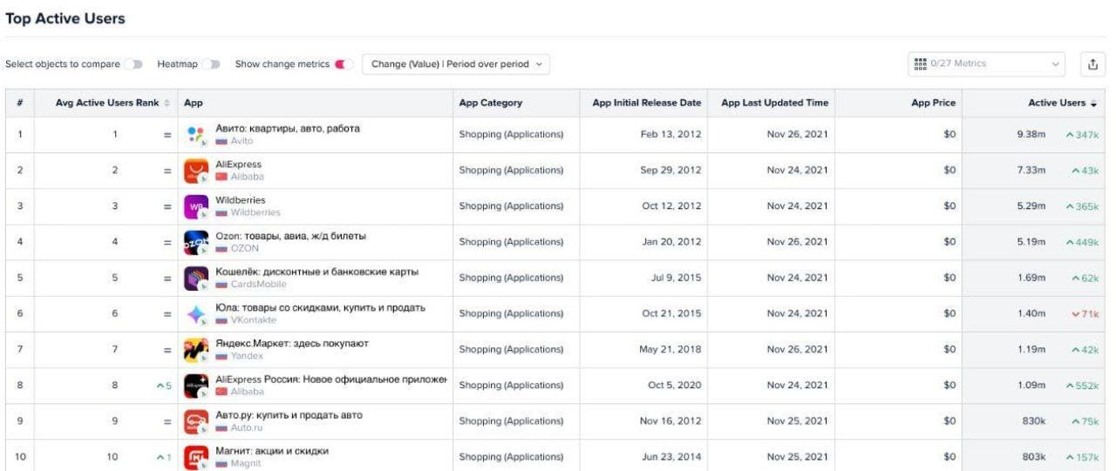This screenshot has height=471, width=1116.
Task: Click the sort arrows on Avg Active Users Rank
Action: tap(167, 103)
